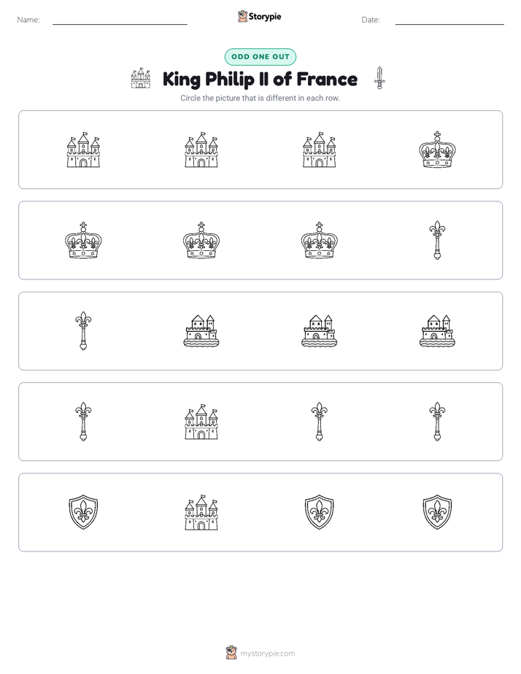This screenshot has height=674, width=521.
Task: Select the first shield in the last row
Action: pos(83,512)
